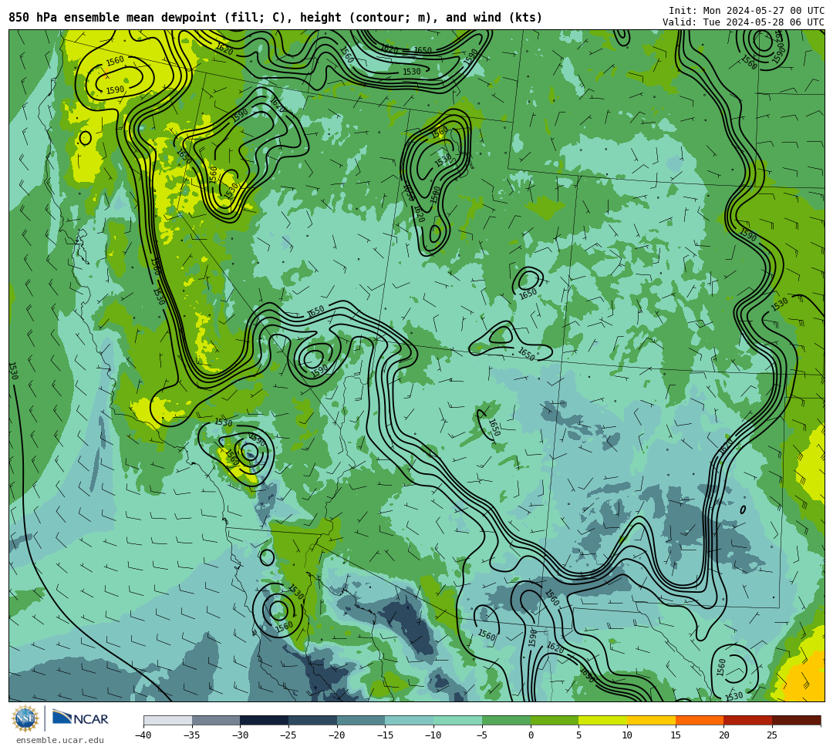Image resolution: width=833 pixels, height=750 pixels.
Task: Click the 10 colorbar tick label
Action: click(x=627, y=735)
